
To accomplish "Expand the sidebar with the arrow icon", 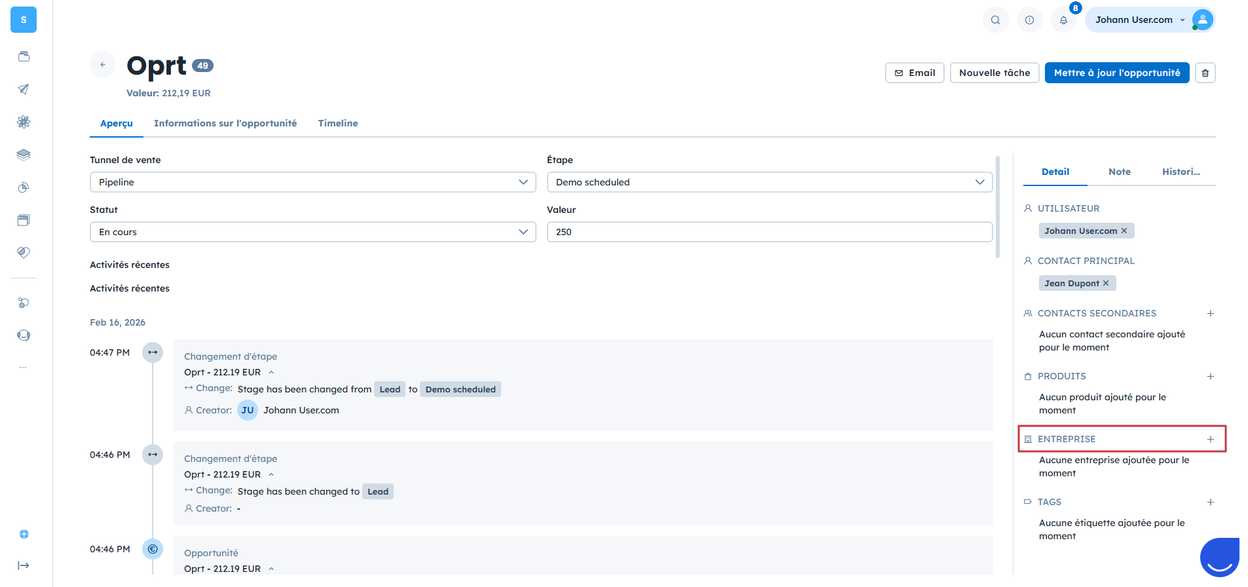I will pos(24,565).
